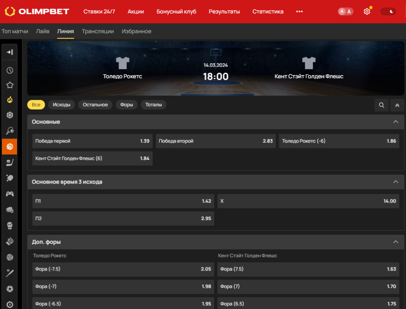
Task: Open settings gear icon
Action: [x=367, y=12]
